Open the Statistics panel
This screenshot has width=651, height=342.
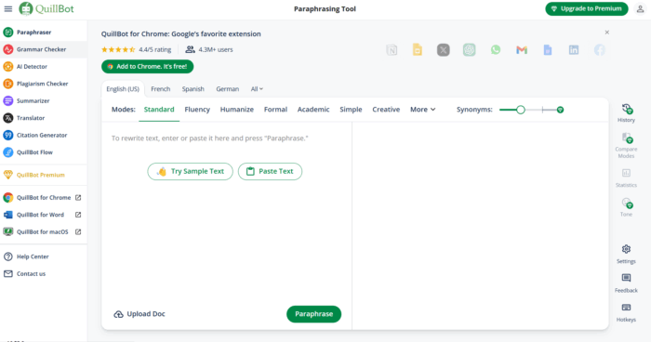pos(626,178)
